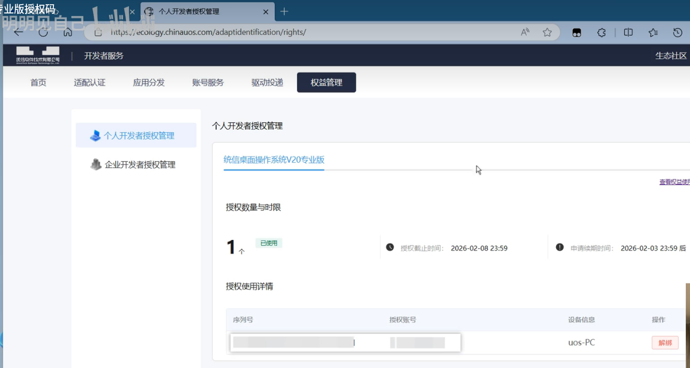This screenshot has width=690, height=368.
Task: Open browser extensions puzzle icon
Action: click(x=601, y=32)
